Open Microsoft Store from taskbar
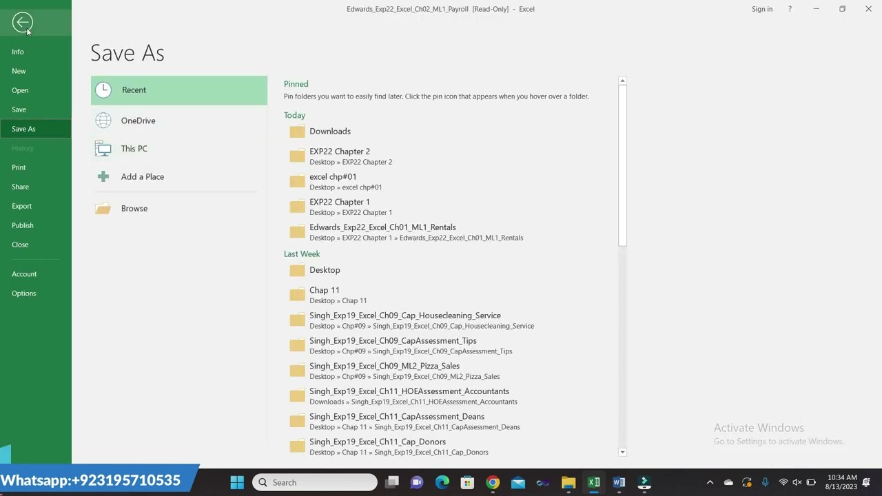Viewport: 882px width, 496px height. click(467, 482)
